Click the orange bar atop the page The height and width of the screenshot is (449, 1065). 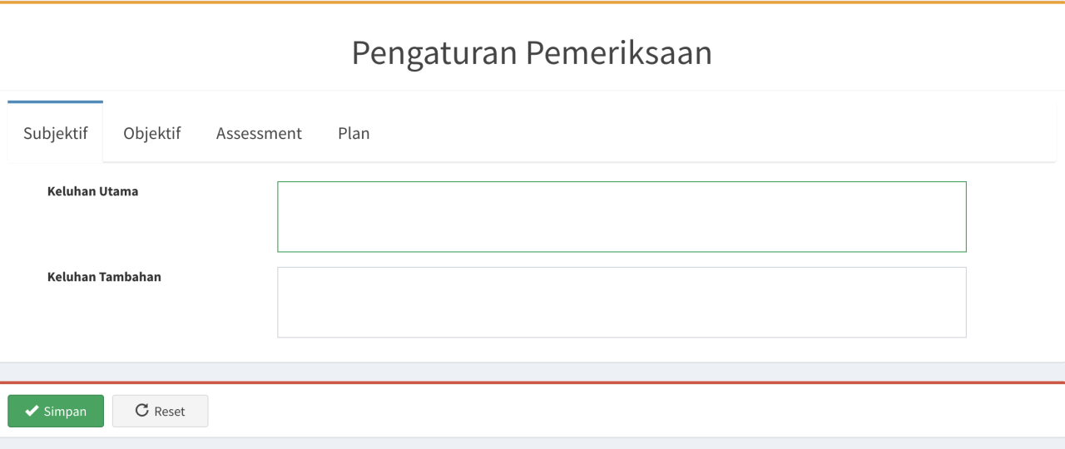[532, 2]
